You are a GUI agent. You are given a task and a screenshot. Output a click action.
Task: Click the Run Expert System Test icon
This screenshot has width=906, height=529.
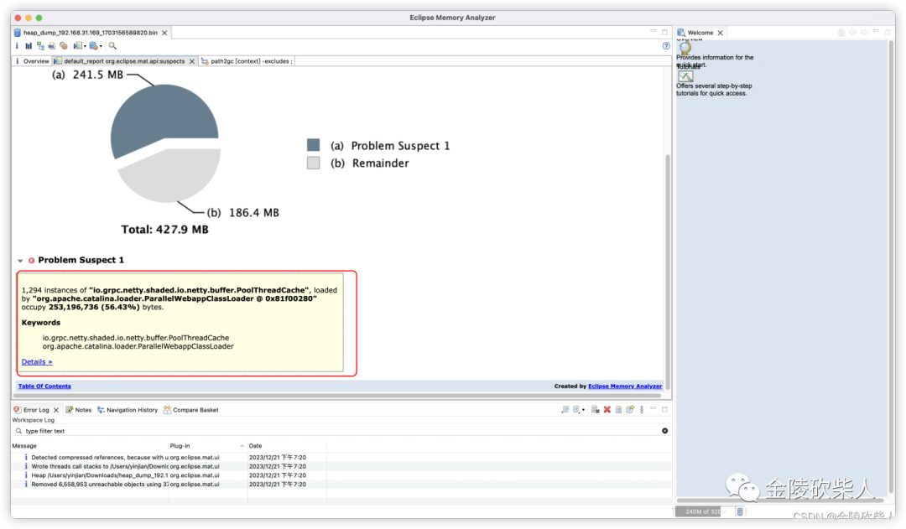77,45
